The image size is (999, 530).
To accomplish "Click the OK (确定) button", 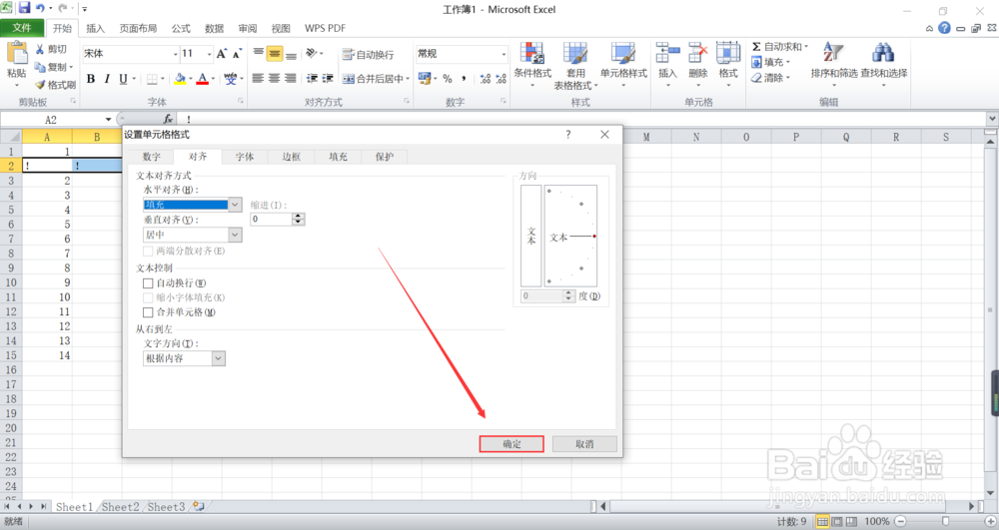I will [x=511, y=444].
